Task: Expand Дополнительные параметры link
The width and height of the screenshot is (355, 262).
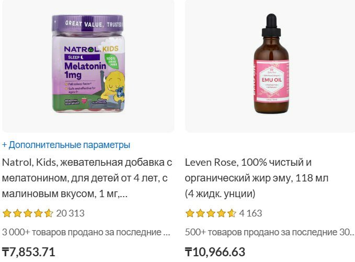Action: [x=66, y=145]
